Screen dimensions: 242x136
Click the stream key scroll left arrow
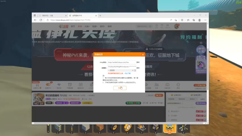(x=109, y=70)
